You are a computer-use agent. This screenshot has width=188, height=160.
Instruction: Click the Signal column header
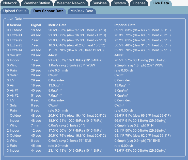[36, 25]
